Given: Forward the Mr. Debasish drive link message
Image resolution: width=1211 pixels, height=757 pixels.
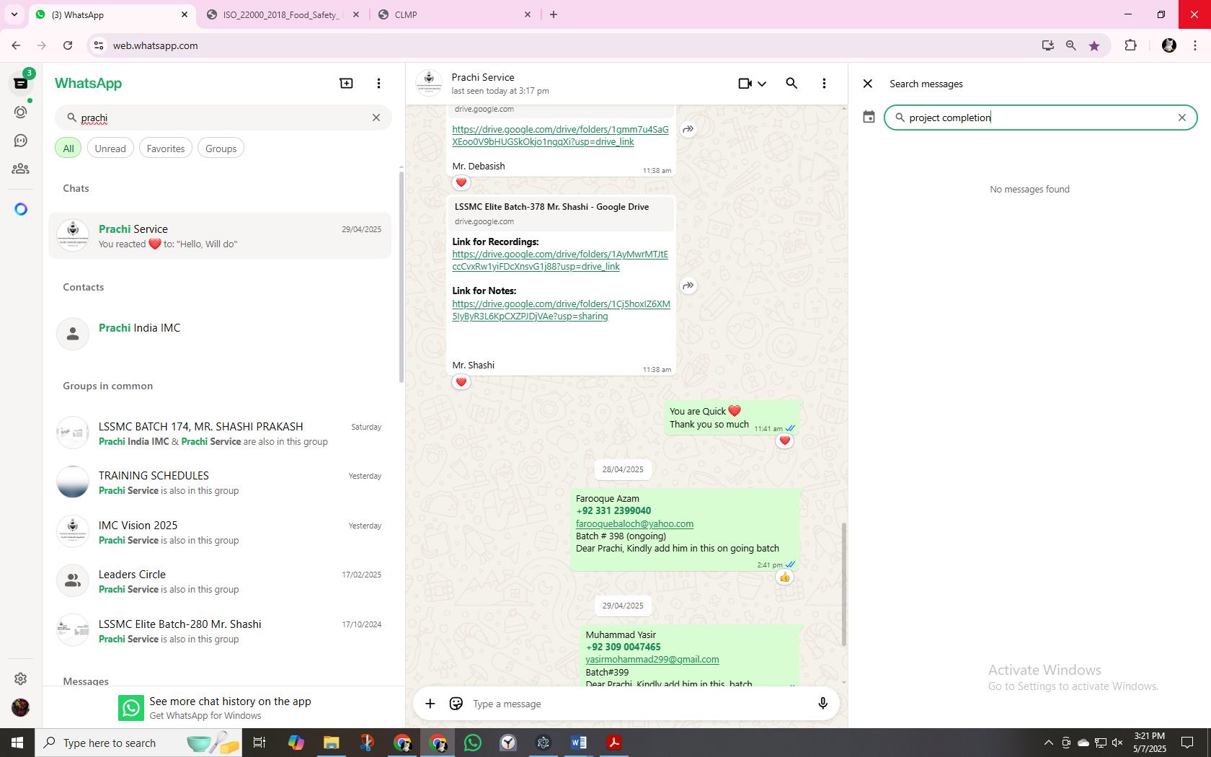Looking at the screenshot, I should coord(688,130).
